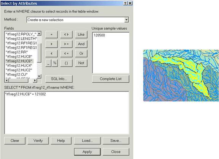Click the Fields list scroll-down arrow
This screenshot has width=219, height=159.
[39, 76]
